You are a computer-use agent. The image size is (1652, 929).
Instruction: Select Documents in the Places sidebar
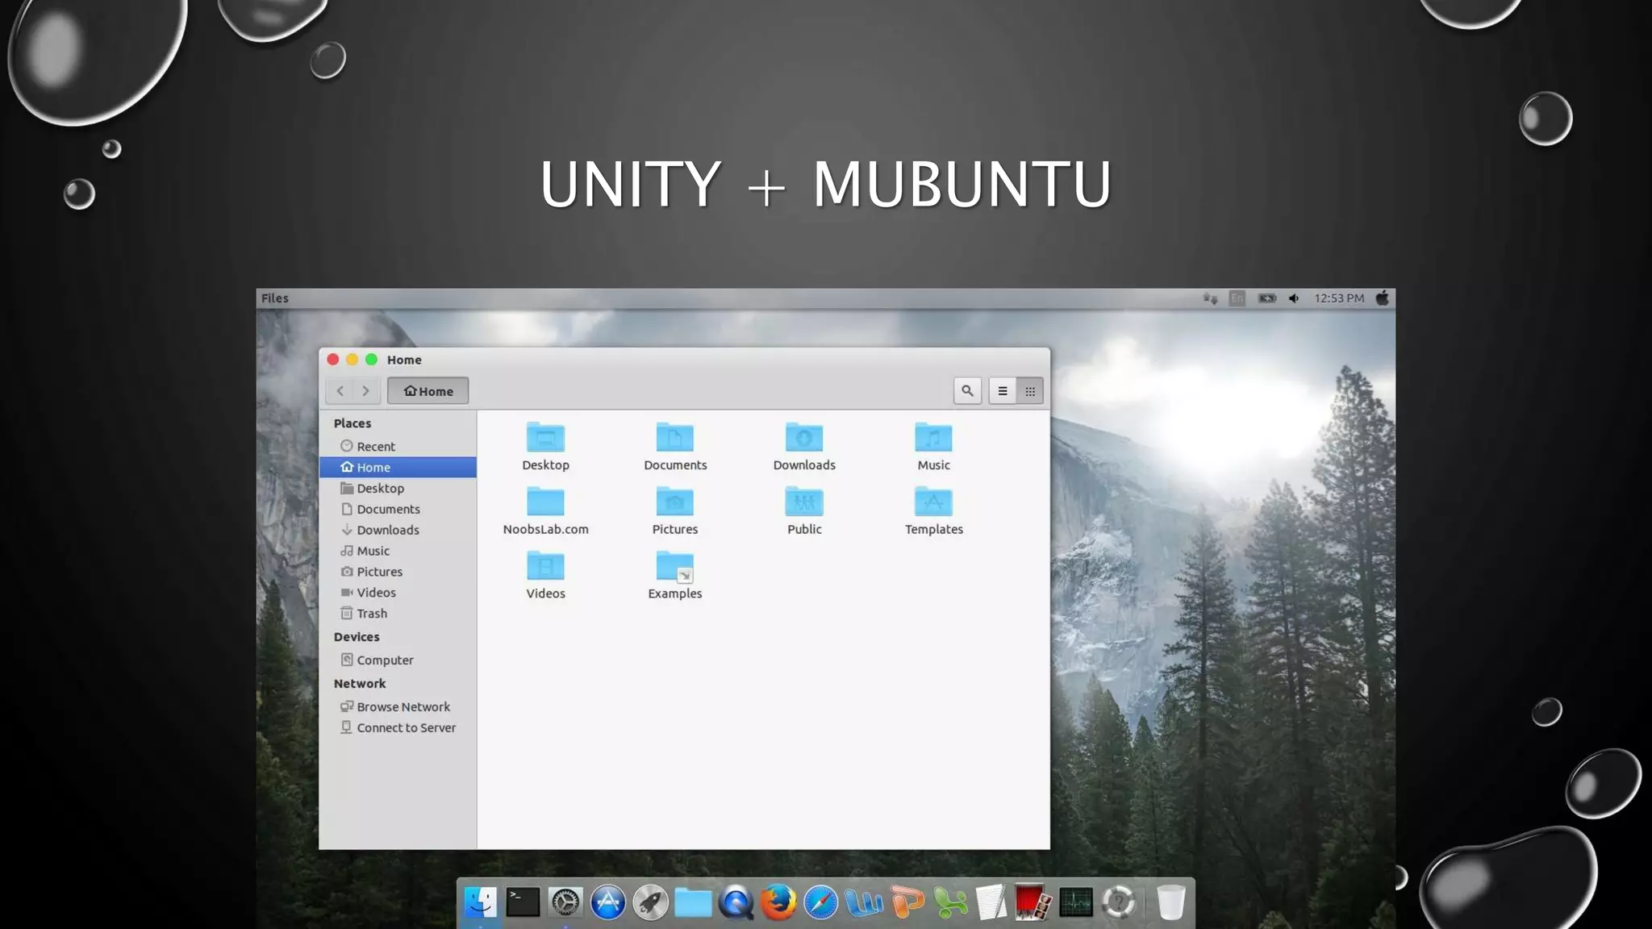(x=398, y=509)
